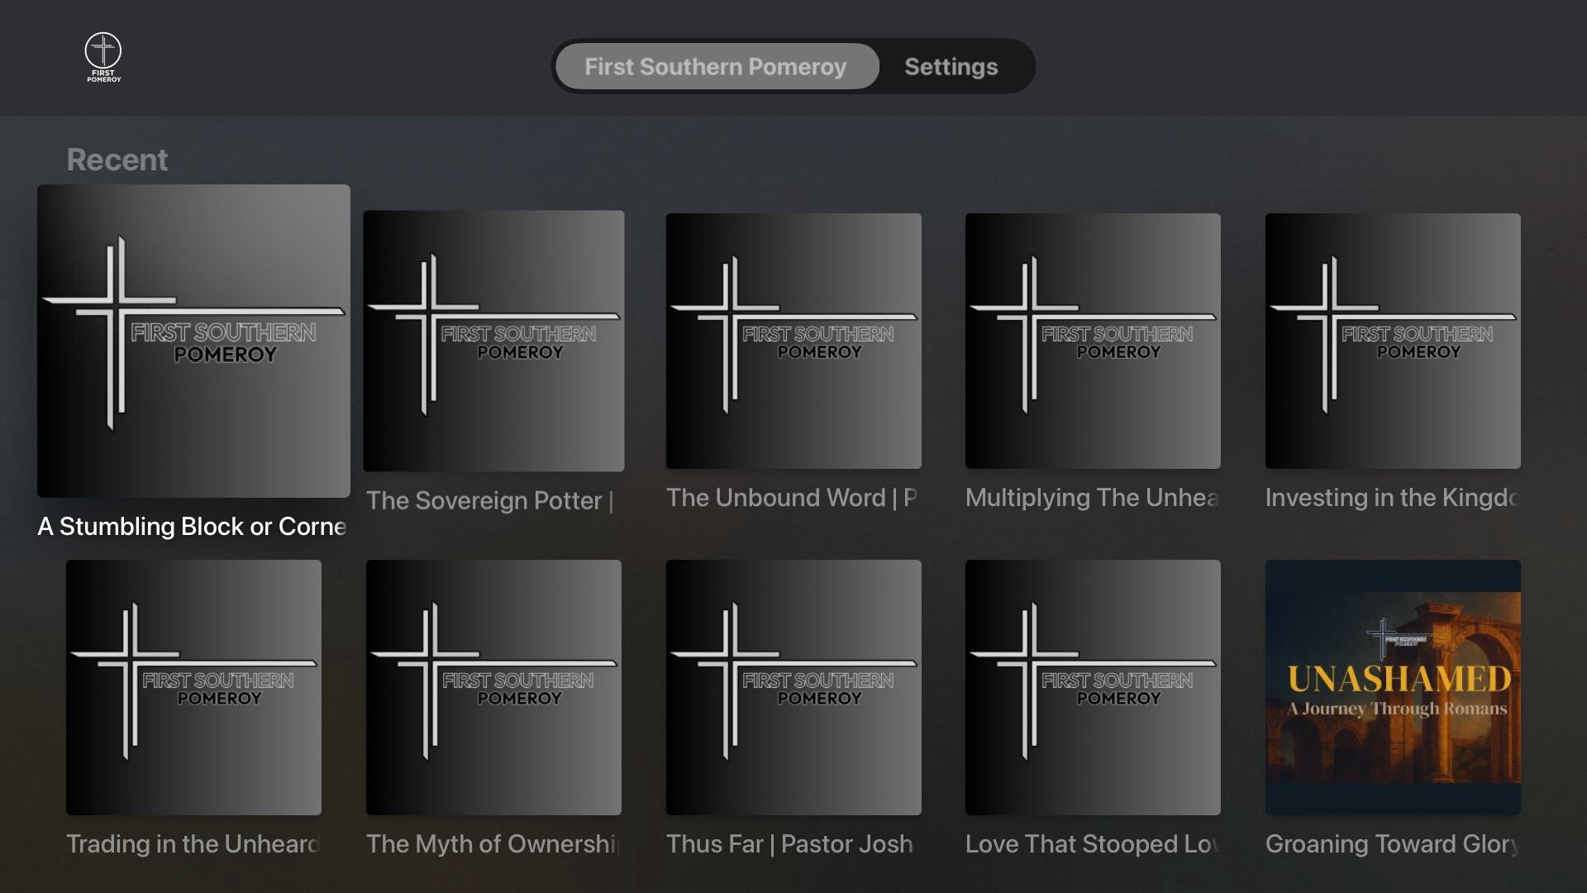Click the Love That Stooped Low title

tap(1092, 844)
